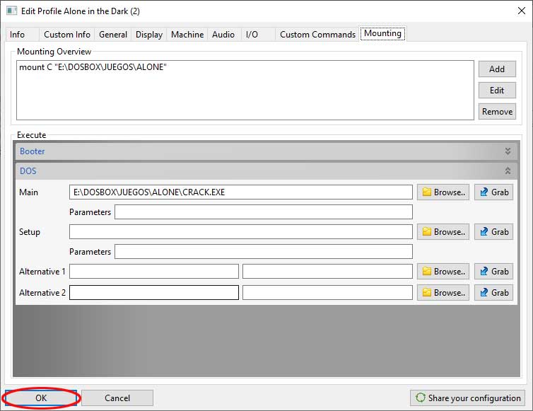Open the Custom Info tab
The image size is (533, 411).
[67, 35]
